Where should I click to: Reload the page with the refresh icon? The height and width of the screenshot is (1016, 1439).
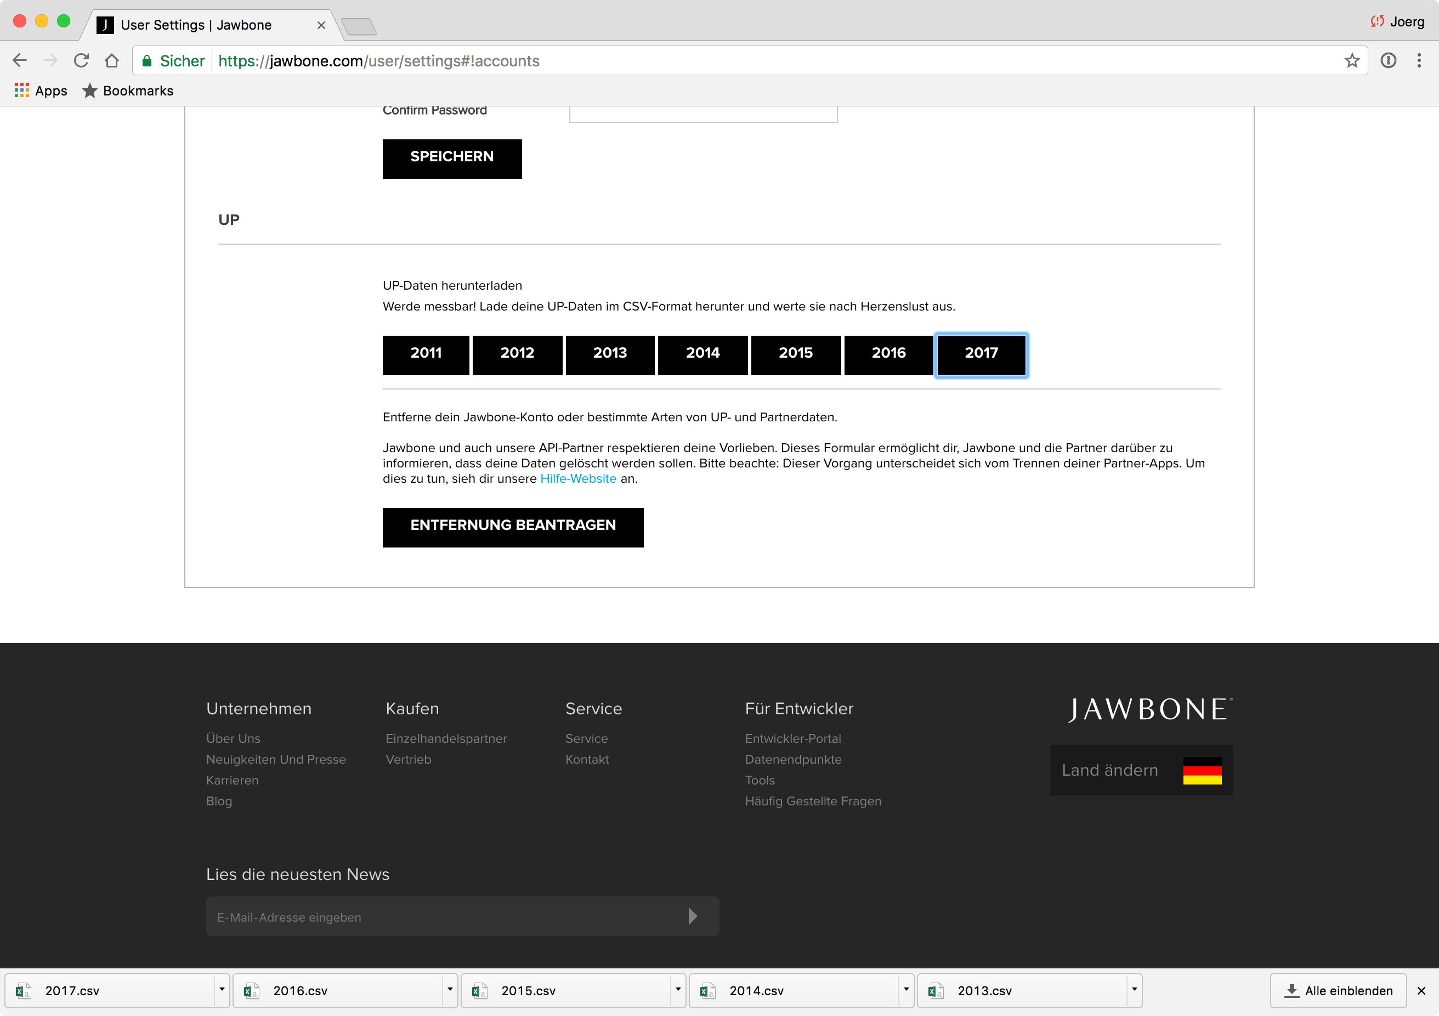(x=82, y=61)
